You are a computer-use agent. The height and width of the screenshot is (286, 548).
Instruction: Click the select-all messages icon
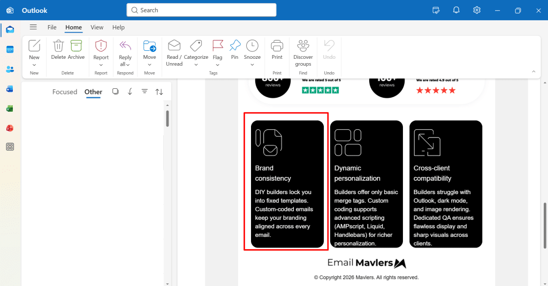pos(116,91)
